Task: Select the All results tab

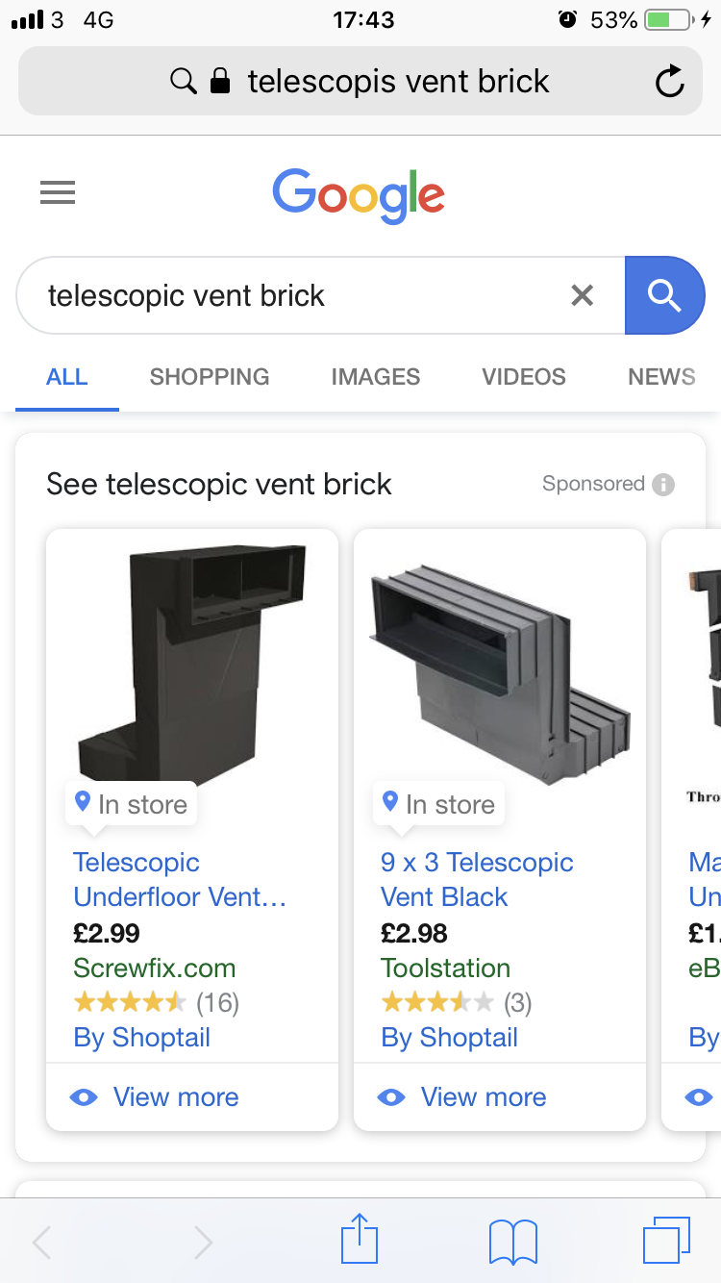Action: 67,377
